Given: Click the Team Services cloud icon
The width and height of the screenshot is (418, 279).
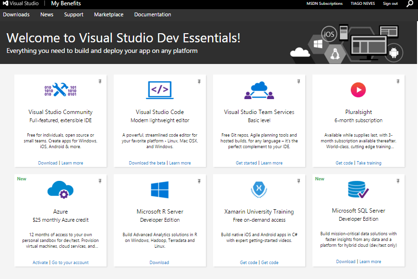Looking at the screenshot, I should click(259, 90).
